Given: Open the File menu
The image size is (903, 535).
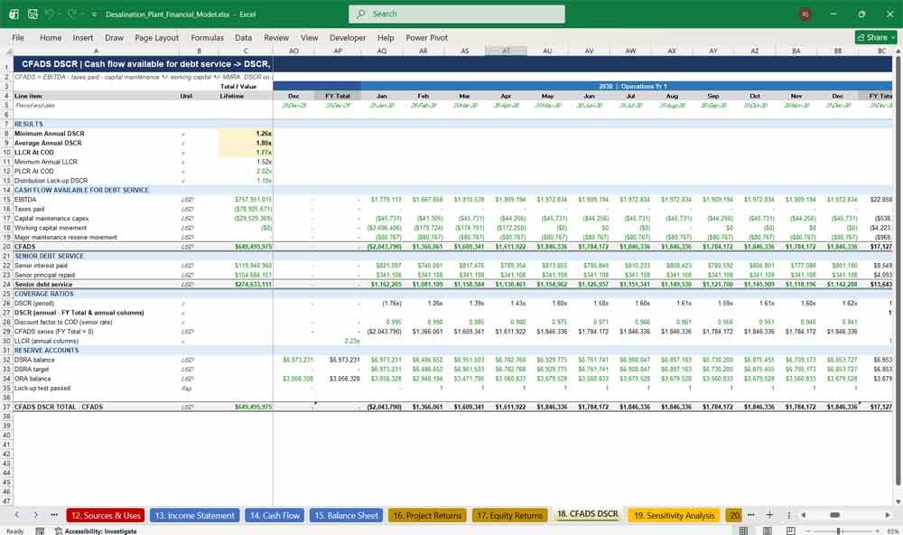Looking at the screenshot, I should click(18, 37).
